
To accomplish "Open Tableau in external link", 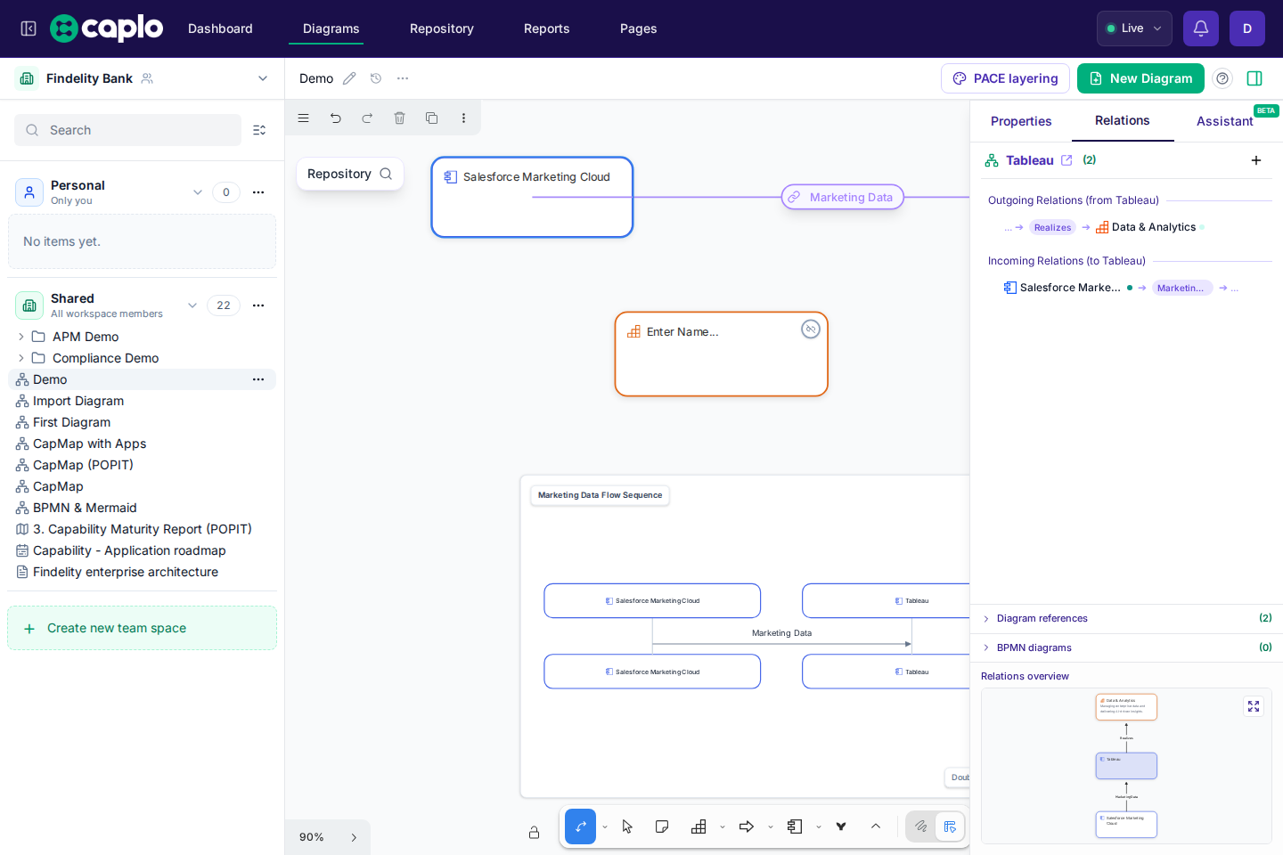I will [x=1066, y=160].
